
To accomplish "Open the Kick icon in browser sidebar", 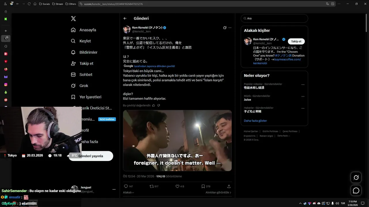I will point(6,19).
